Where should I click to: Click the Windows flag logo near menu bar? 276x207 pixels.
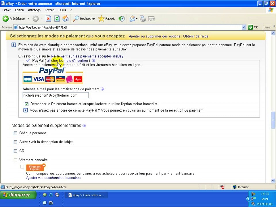click(x=271, y=10)
